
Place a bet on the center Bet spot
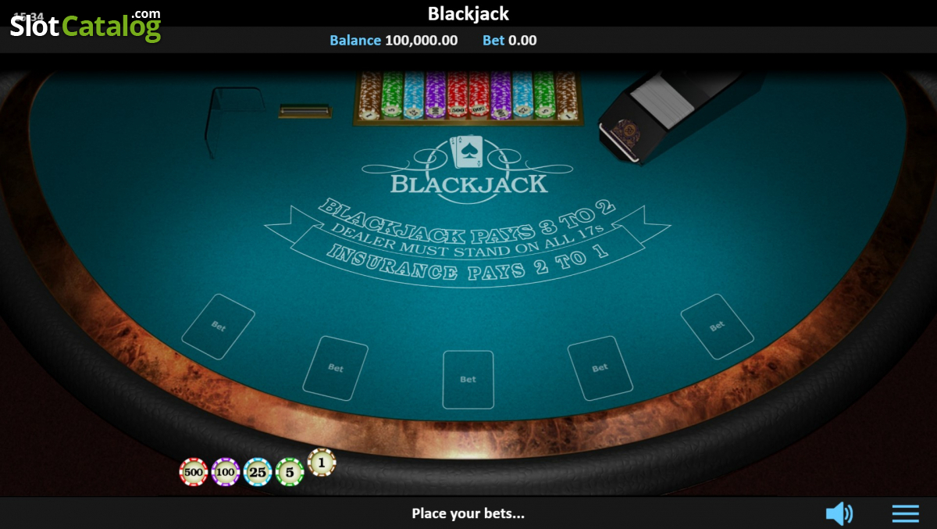(x=468, y=379)
